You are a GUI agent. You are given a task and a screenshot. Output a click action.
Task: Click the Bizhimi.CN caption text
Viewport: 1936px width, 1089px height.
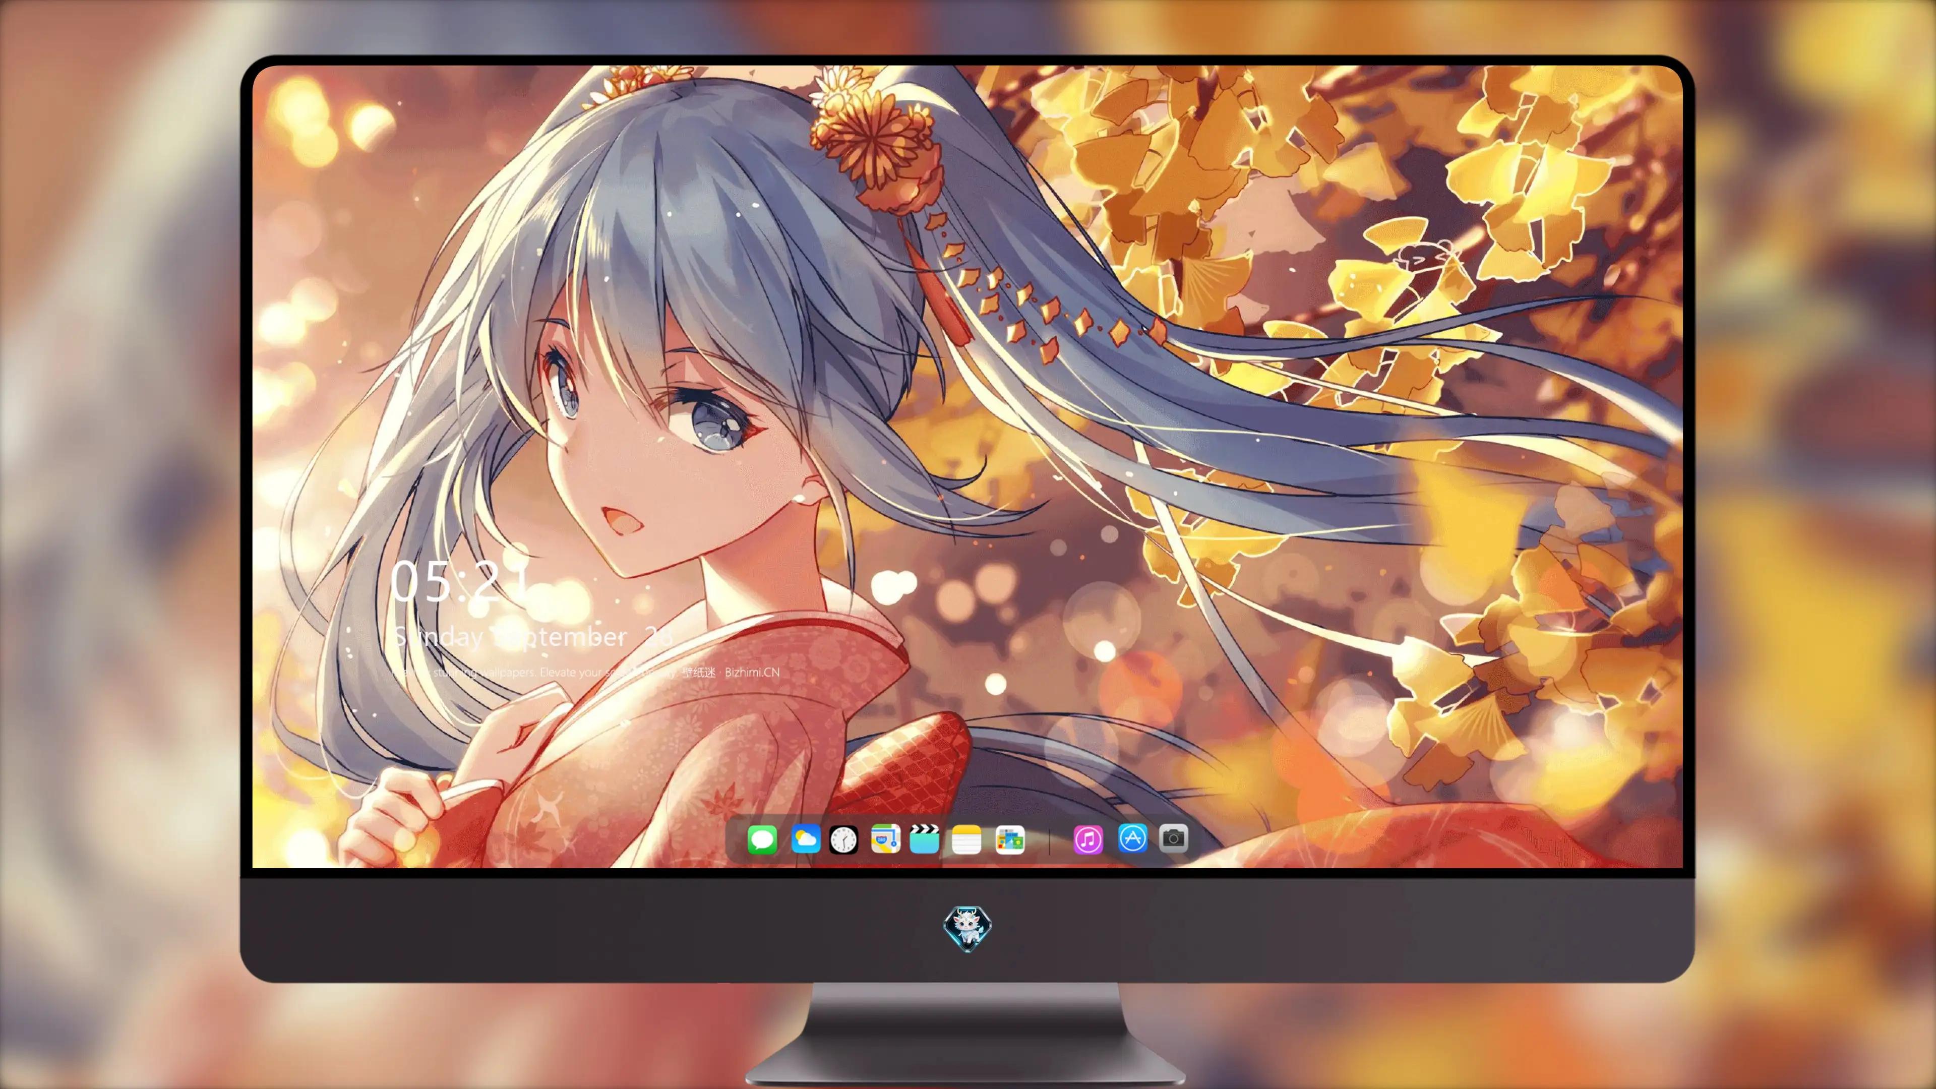(x=752, y=672)
